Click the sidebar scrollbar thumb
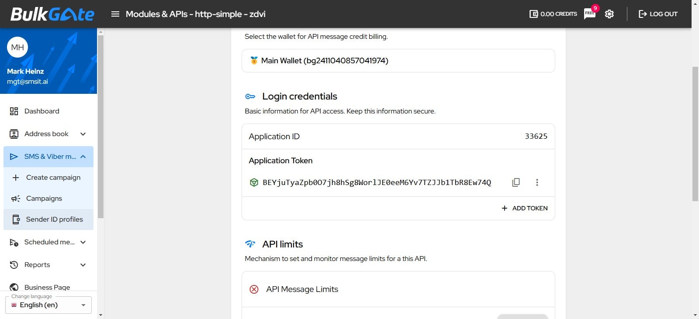This screenshot has width=699, height=319. [x=100, y=127]
